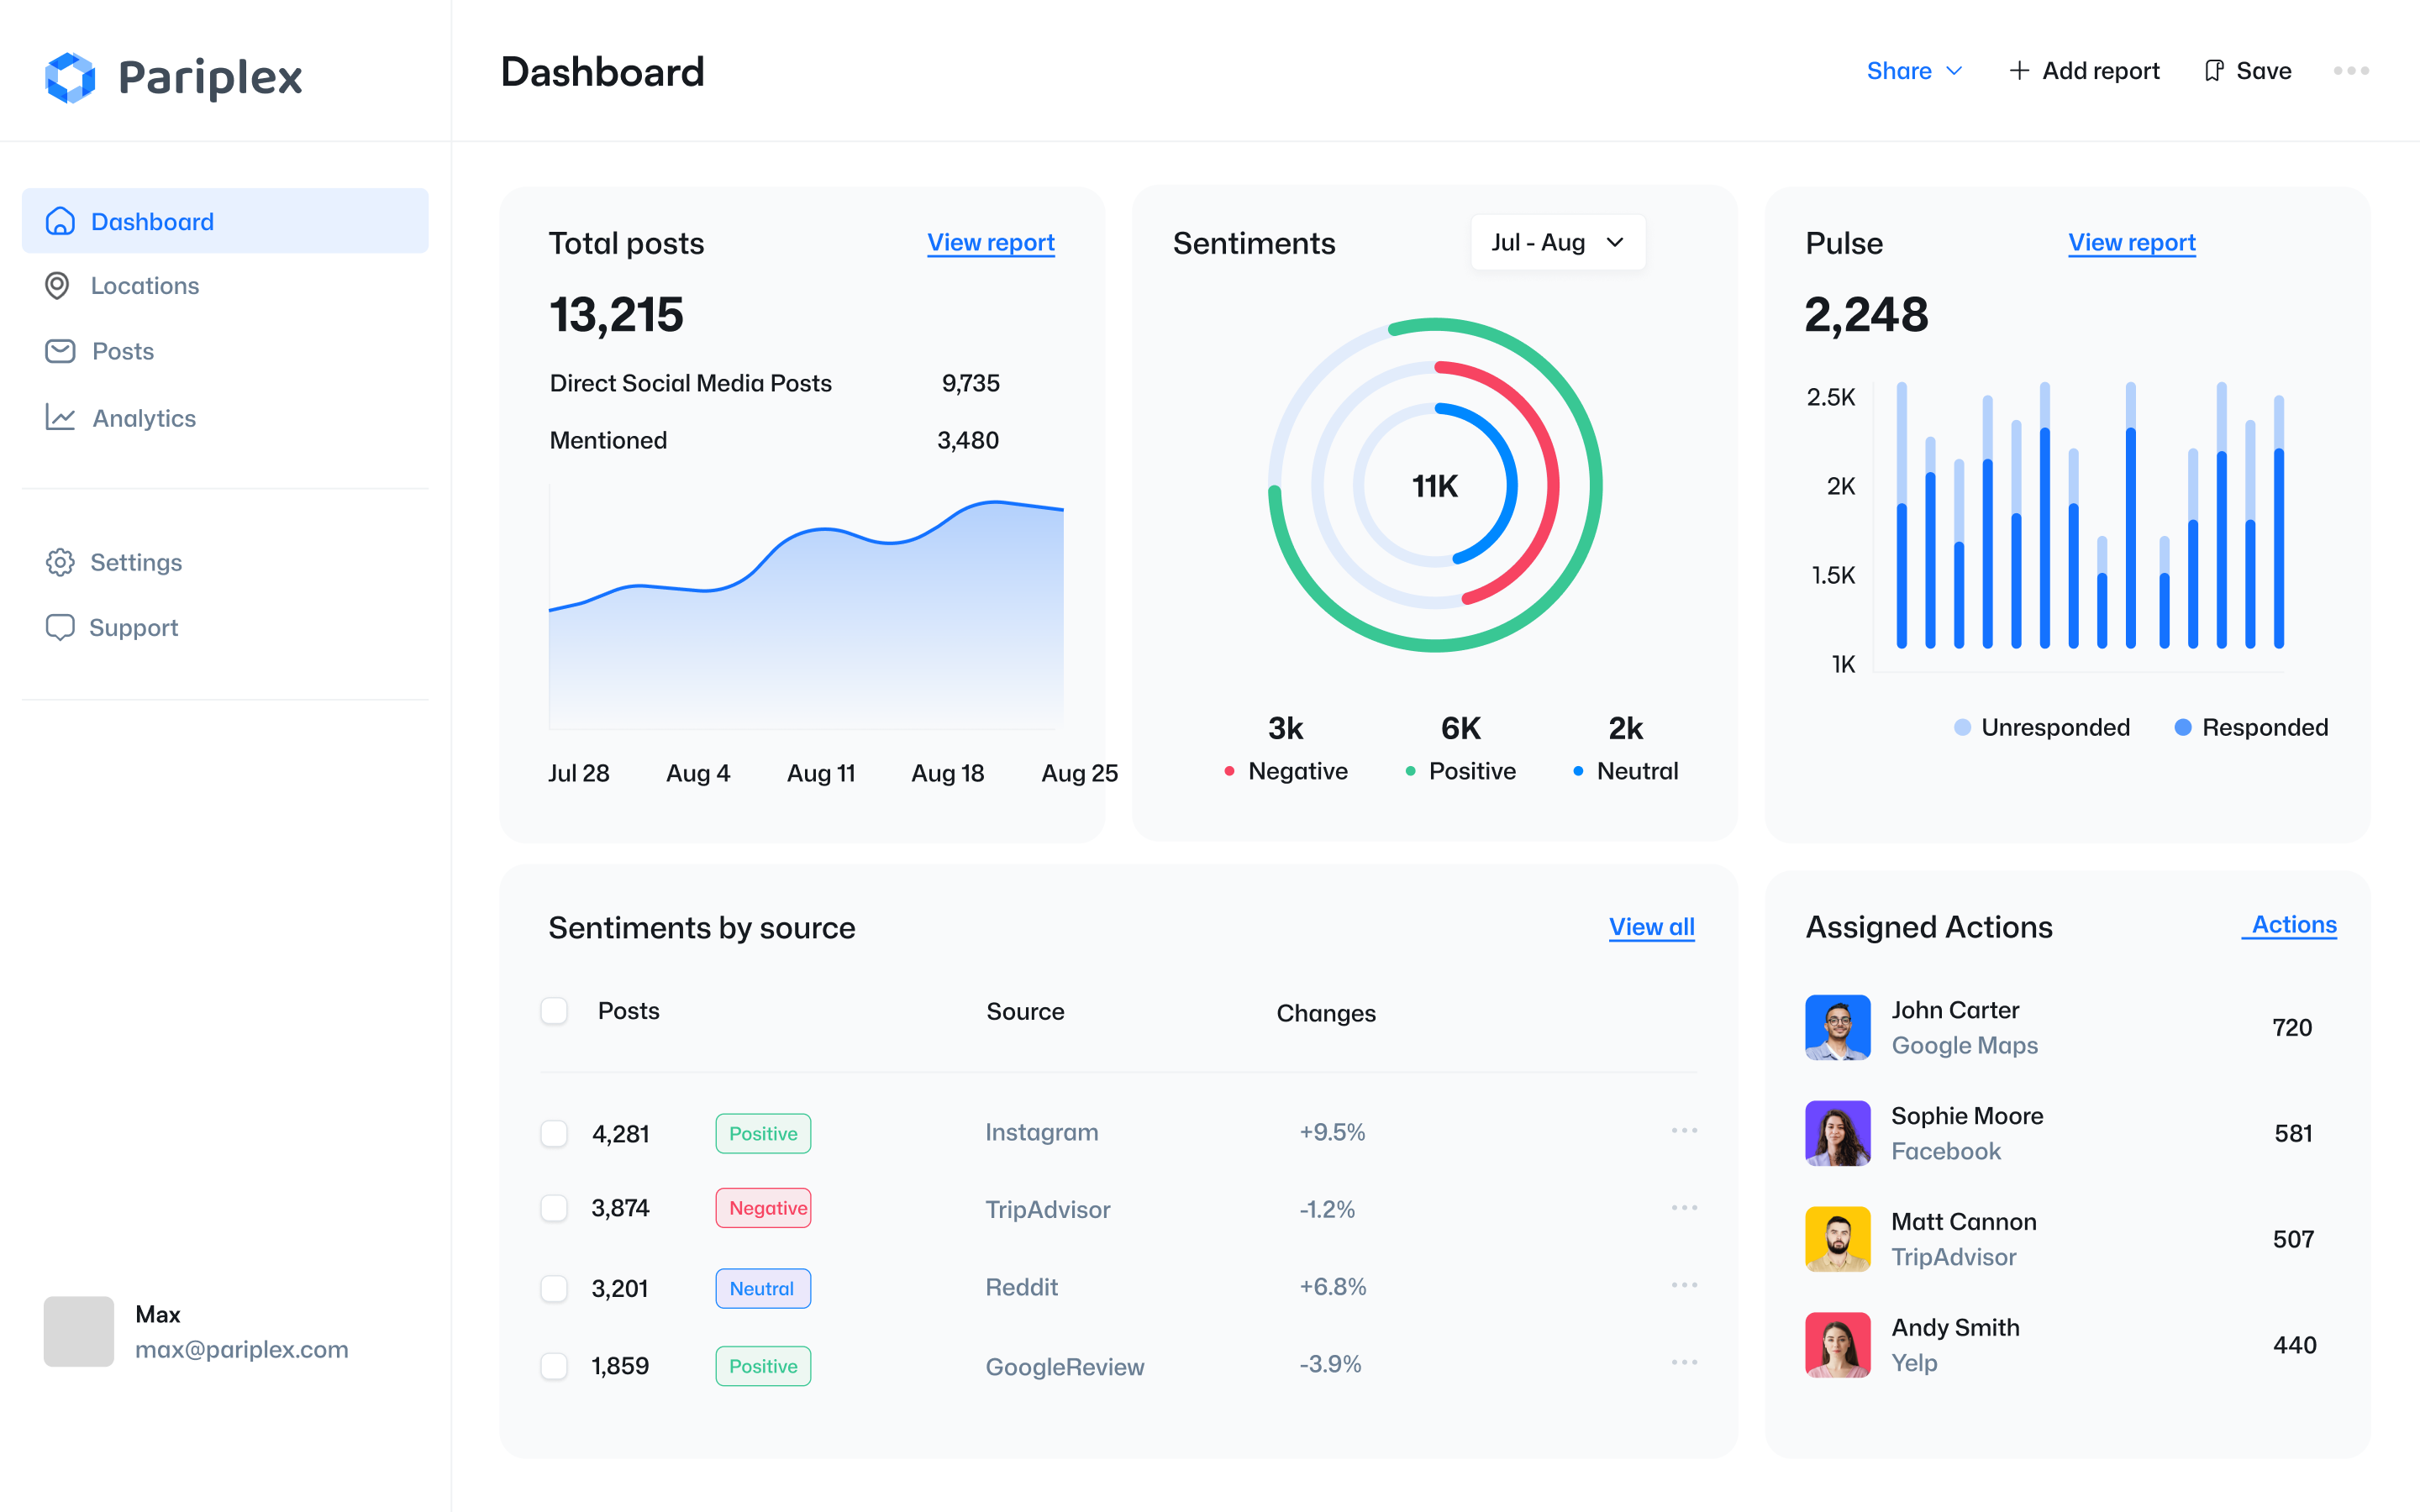Click John Carter's avatar thumbnail

click(x=1837, y=1027)
